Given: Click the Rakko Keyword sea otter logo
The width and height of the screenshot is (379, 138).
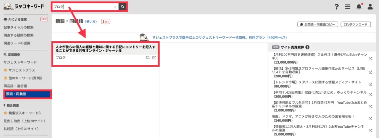Looking at the screenshot, I should point(24,7).
